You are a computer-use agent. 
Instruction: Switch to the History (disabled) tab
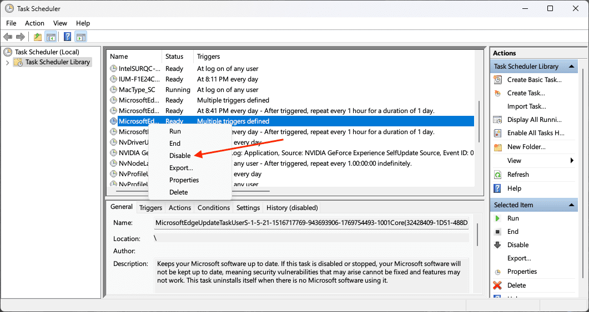pos(292,207)
